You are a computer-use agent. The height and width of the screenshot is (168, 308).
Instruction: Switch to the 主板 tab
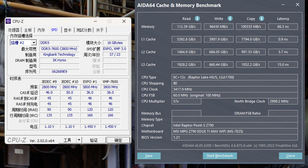[x=28, y=30]
